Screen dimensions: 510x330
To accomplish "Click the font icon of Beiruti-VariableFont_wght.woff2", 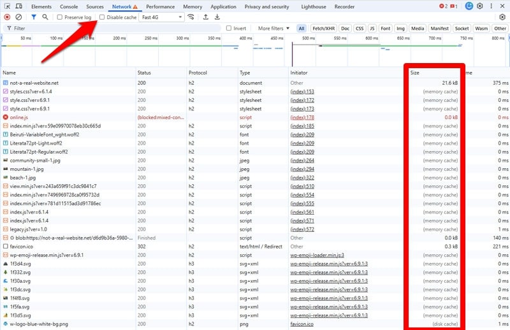I will [x=6, y=134].
